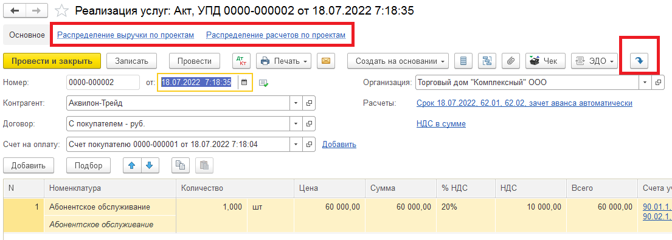Expand Создать на основании menu
The width and height of the screenshot is (672, 240).
tap(398, 61)
